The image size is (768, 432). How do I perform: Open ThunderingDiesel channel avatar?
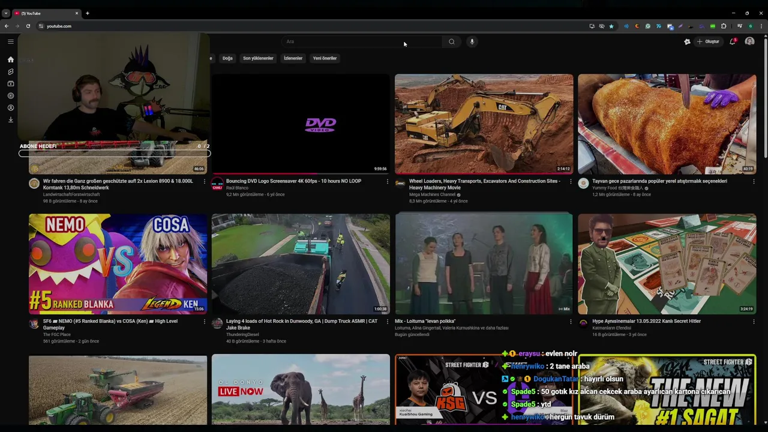[217, 324]
